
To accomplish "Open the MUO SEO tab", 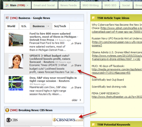I will point(111,5).
